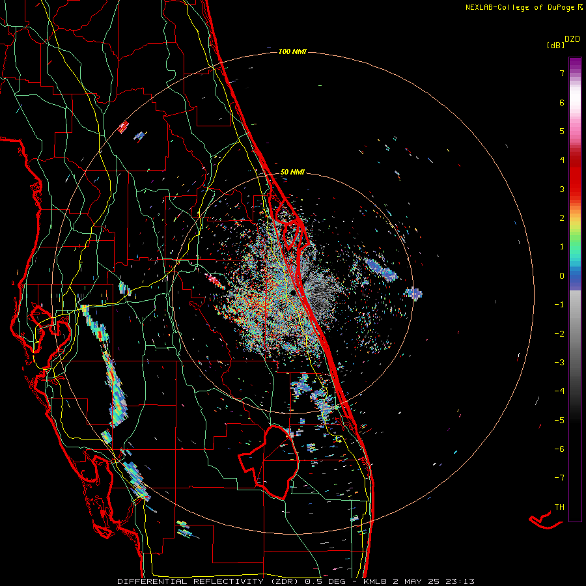Click the color bar tick label -2

[x=559, y=334]
